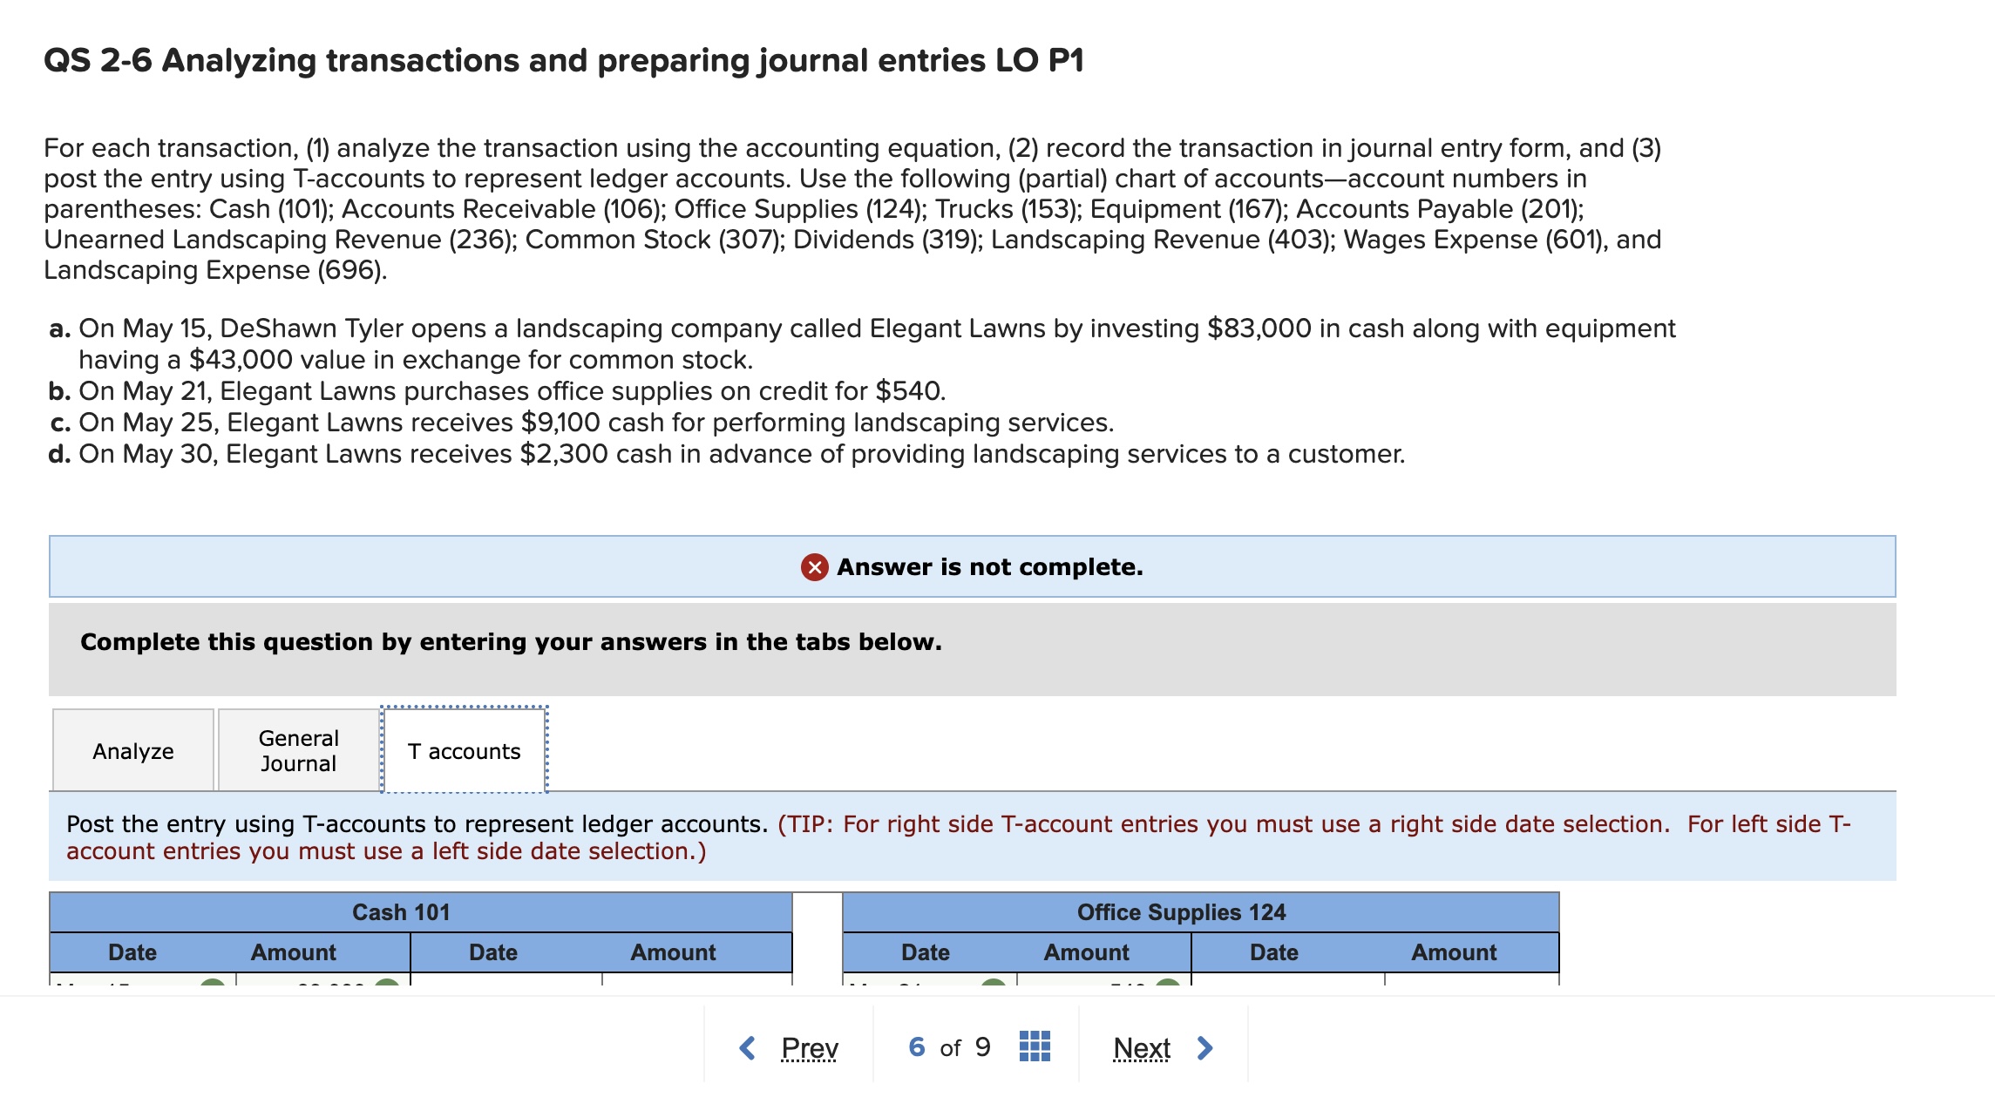Click Cash 101 left-side Date column header

(132, 952)
